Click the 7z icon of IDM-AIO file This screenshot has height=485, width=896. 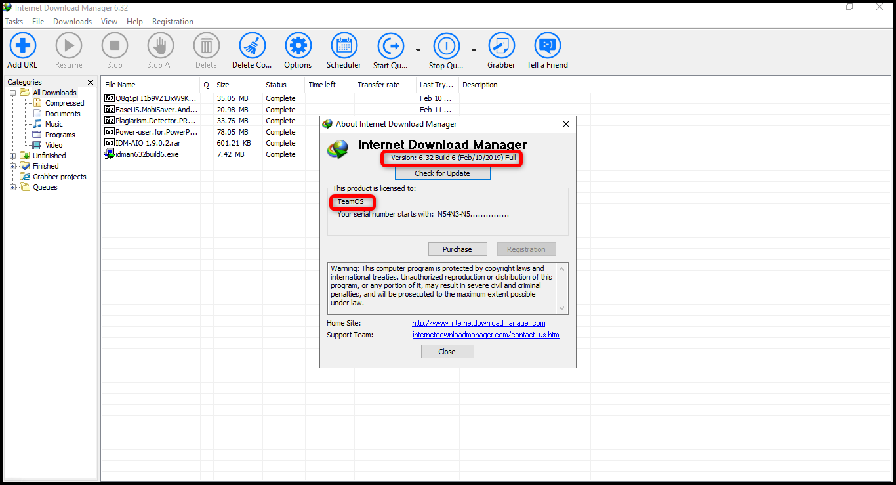coord(110,143)
